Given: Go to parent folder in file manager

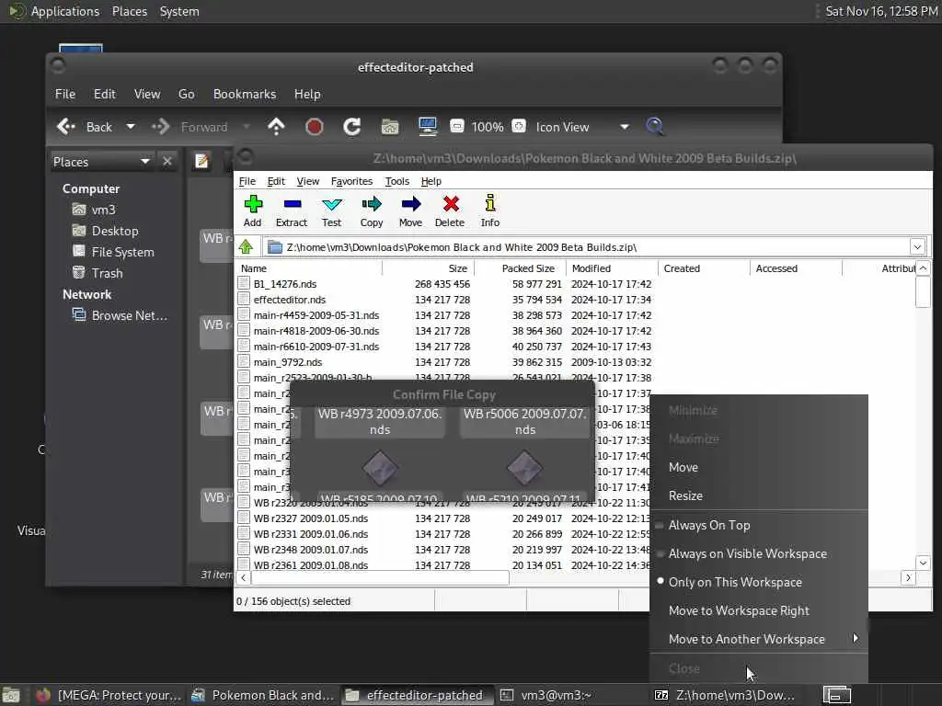Looking at the screenshot, I should [276, 127].
